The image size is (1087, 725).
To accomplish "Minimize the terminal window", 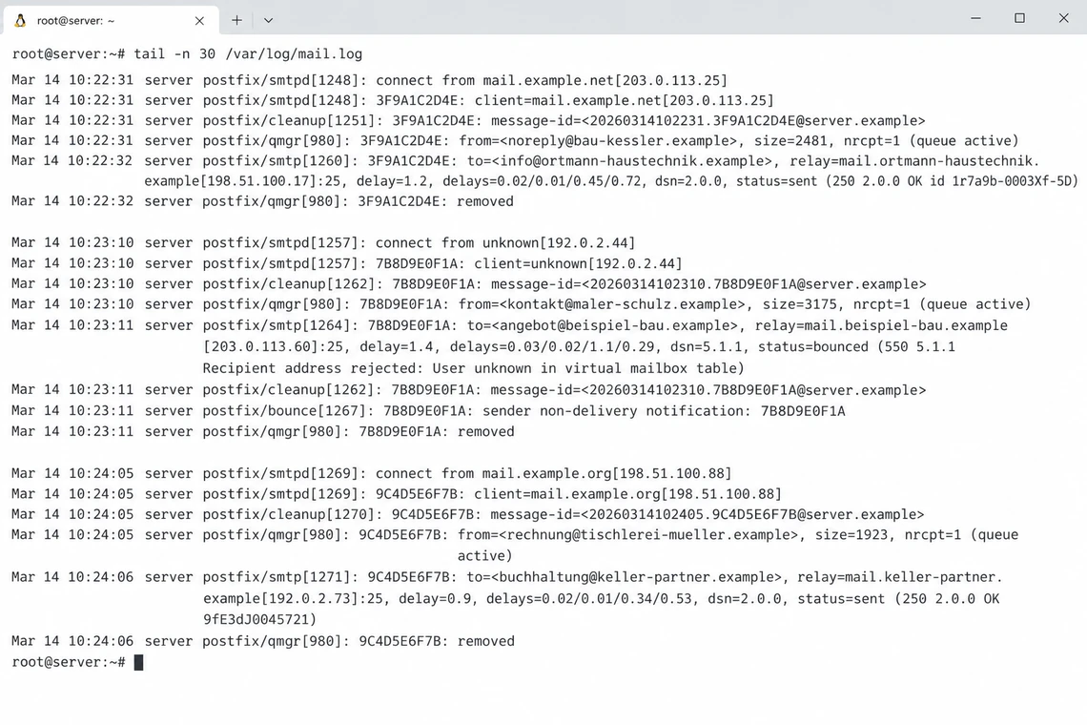I will pos(975,18).
